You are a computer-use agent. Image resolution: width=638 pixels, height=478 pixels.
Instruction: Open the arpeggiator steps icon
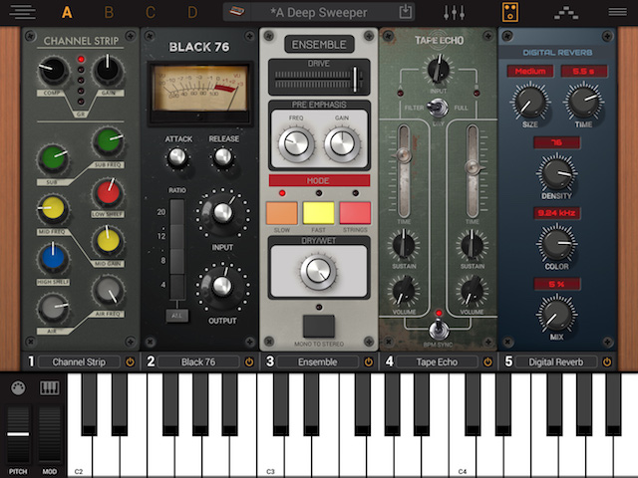coord(566,13)
